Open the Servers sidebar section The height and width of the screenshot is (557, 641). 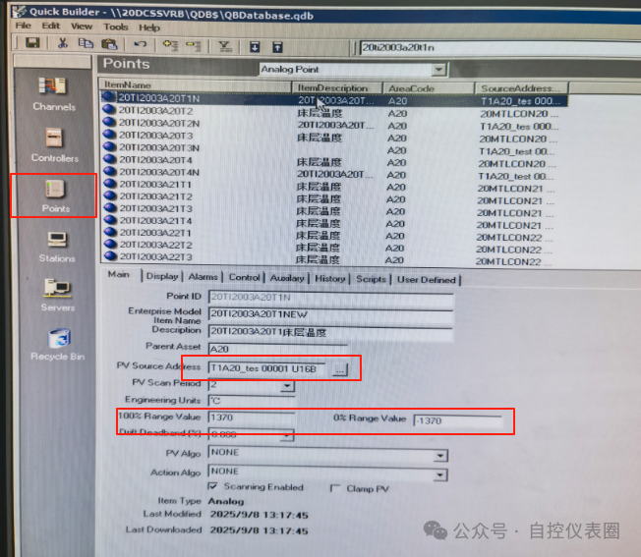57,295
